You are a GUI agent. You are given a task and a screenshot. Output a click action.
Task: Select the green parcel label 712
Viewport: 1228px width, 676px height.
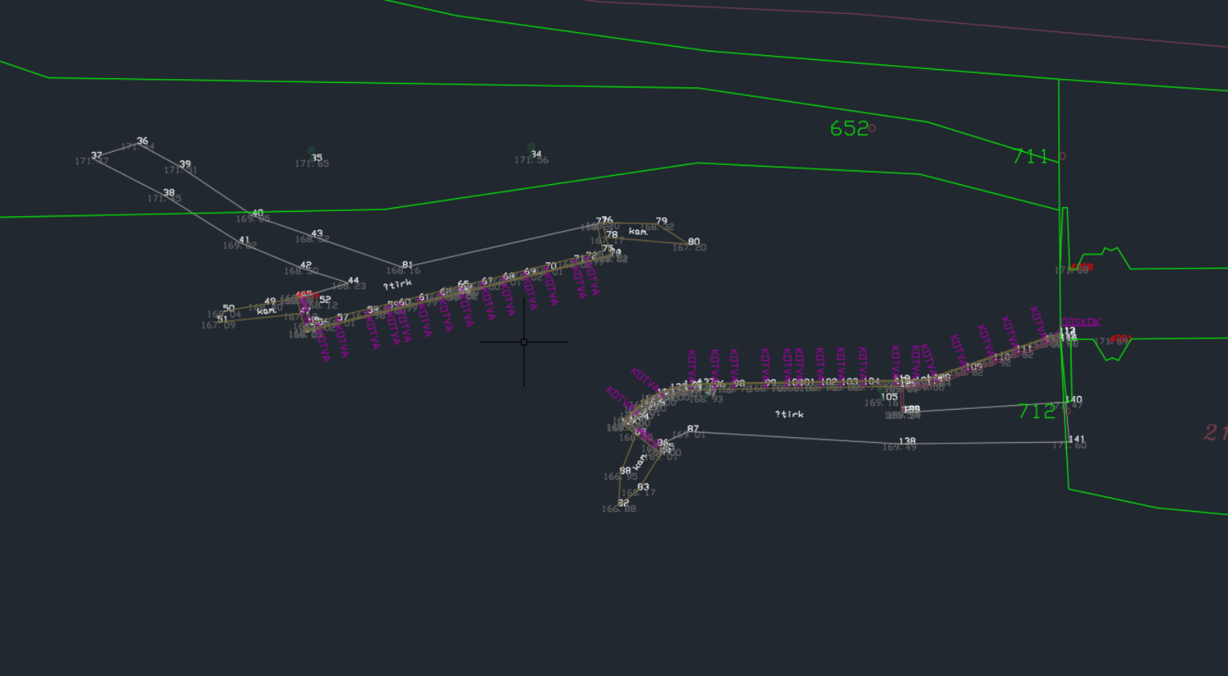(x=1036, y=411)
